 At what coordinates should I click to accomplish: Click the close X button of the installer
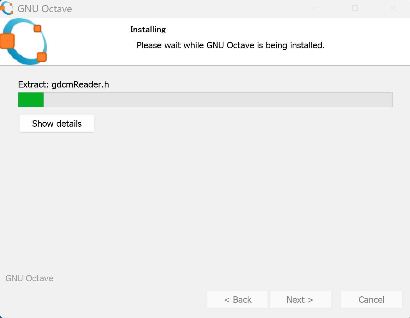(393, 8)
